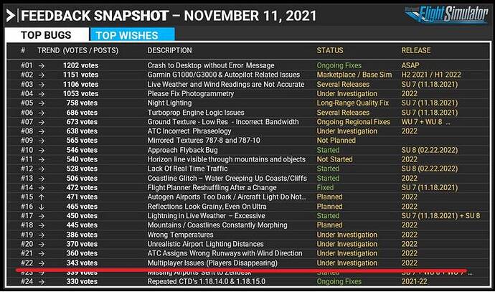Image resolution: width=495 pixels, height=292 pixels.
Task: Select 'Lightning in Live Weather – Excessive'
Action: pyautogui.click(x=206, y=216)
